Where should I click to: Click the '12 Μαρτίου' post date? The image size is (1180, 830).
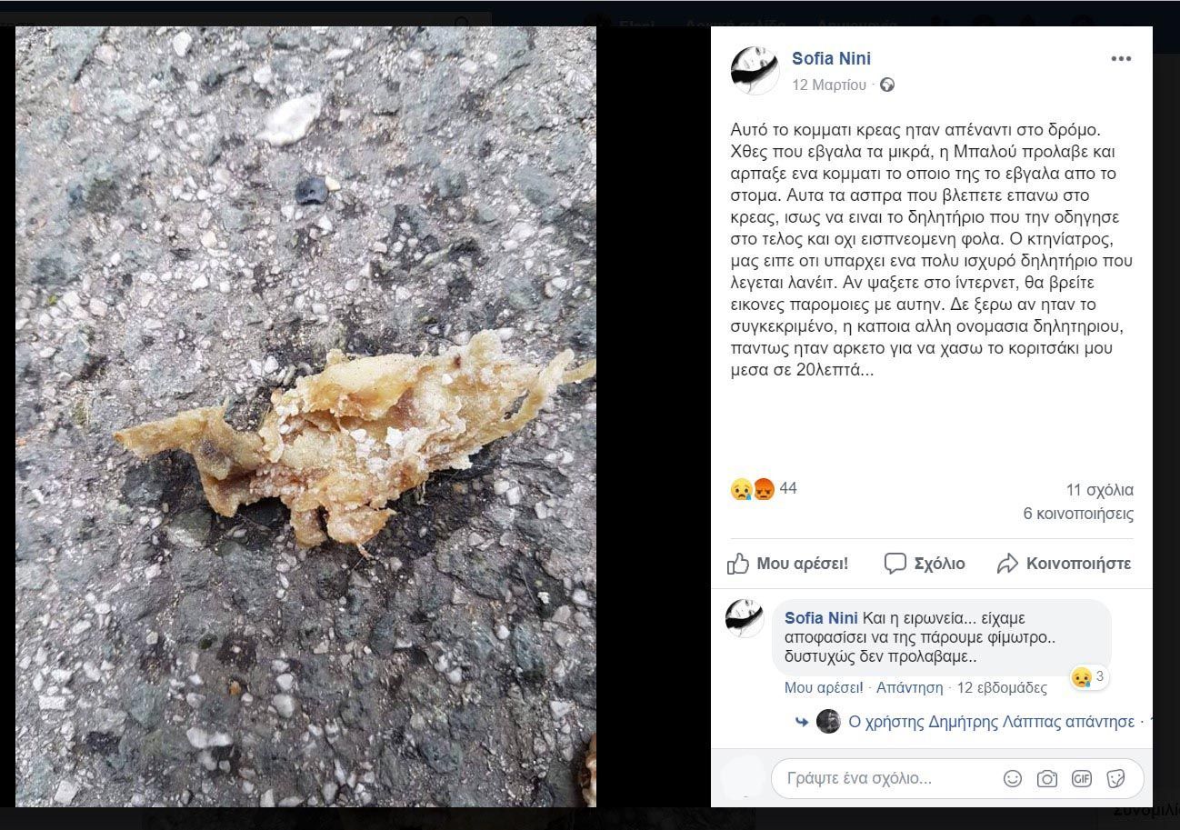click(x=829, y=85)
